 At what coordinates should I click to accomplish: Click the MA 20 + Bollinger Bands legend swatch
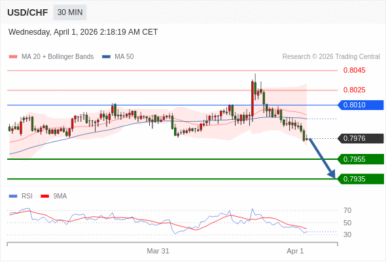pyautogui.click(x=13, y=57)
